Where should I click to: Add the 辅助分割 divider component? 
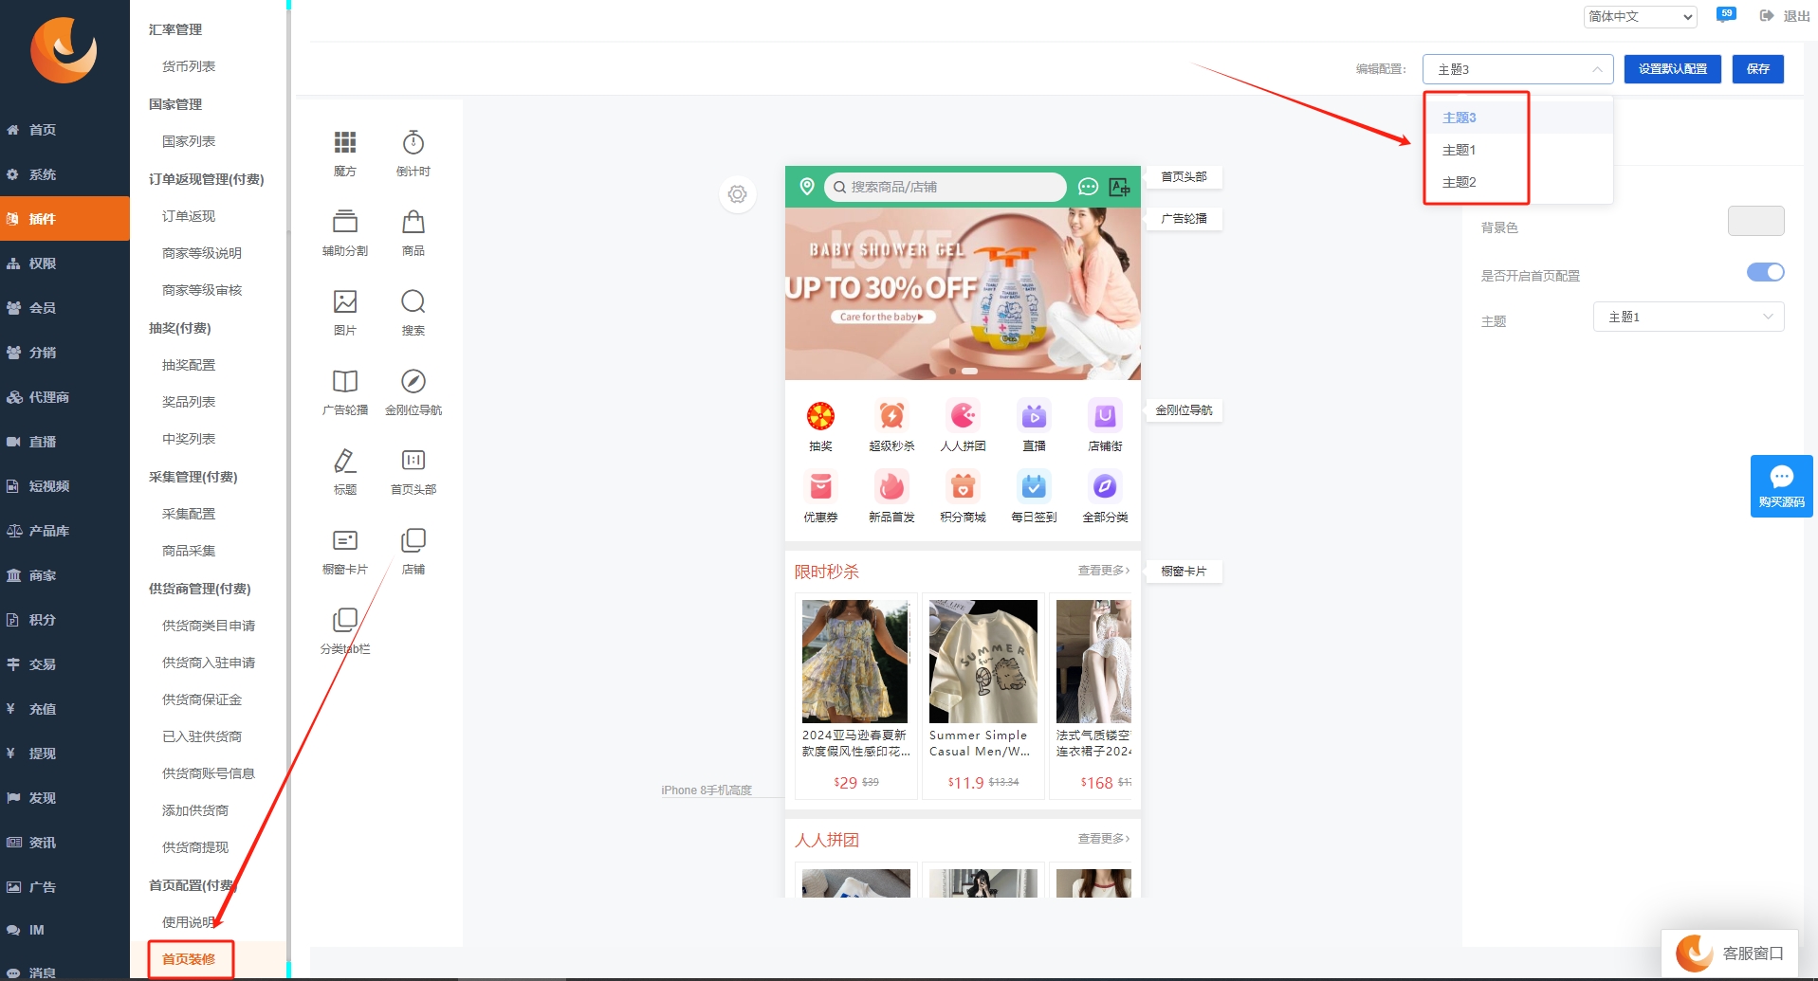coord(345,233)
